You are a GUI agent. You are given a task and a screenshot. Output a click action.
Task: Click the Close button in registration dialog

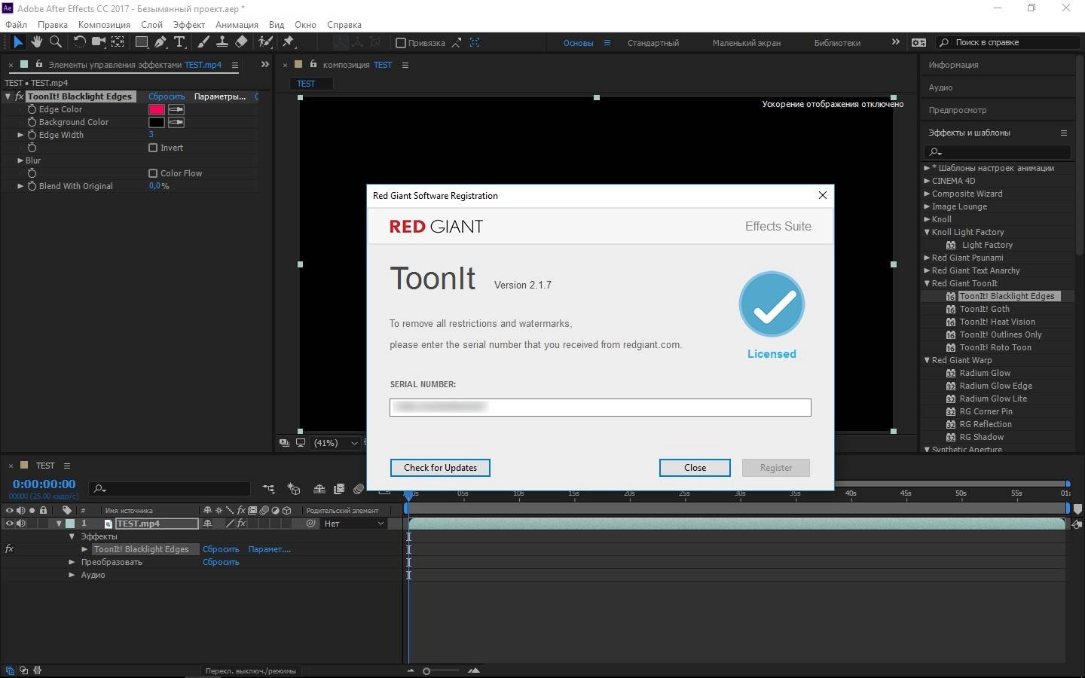click(x=695, y=468)
